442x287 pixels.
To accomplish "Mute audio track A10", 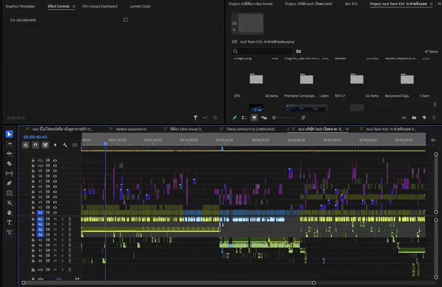I will click(55, 269).
